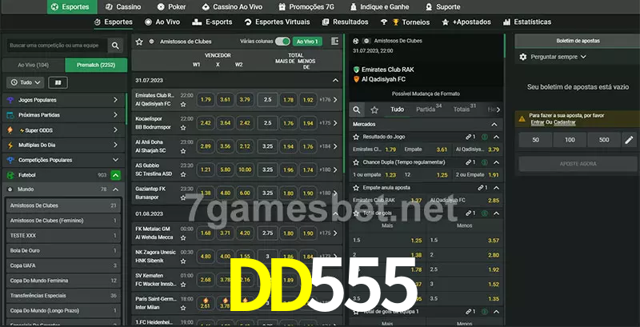Click the pencil icon to edit stake amounts
Viewport: 640px width, 327px height.
[x=629, y=140]
